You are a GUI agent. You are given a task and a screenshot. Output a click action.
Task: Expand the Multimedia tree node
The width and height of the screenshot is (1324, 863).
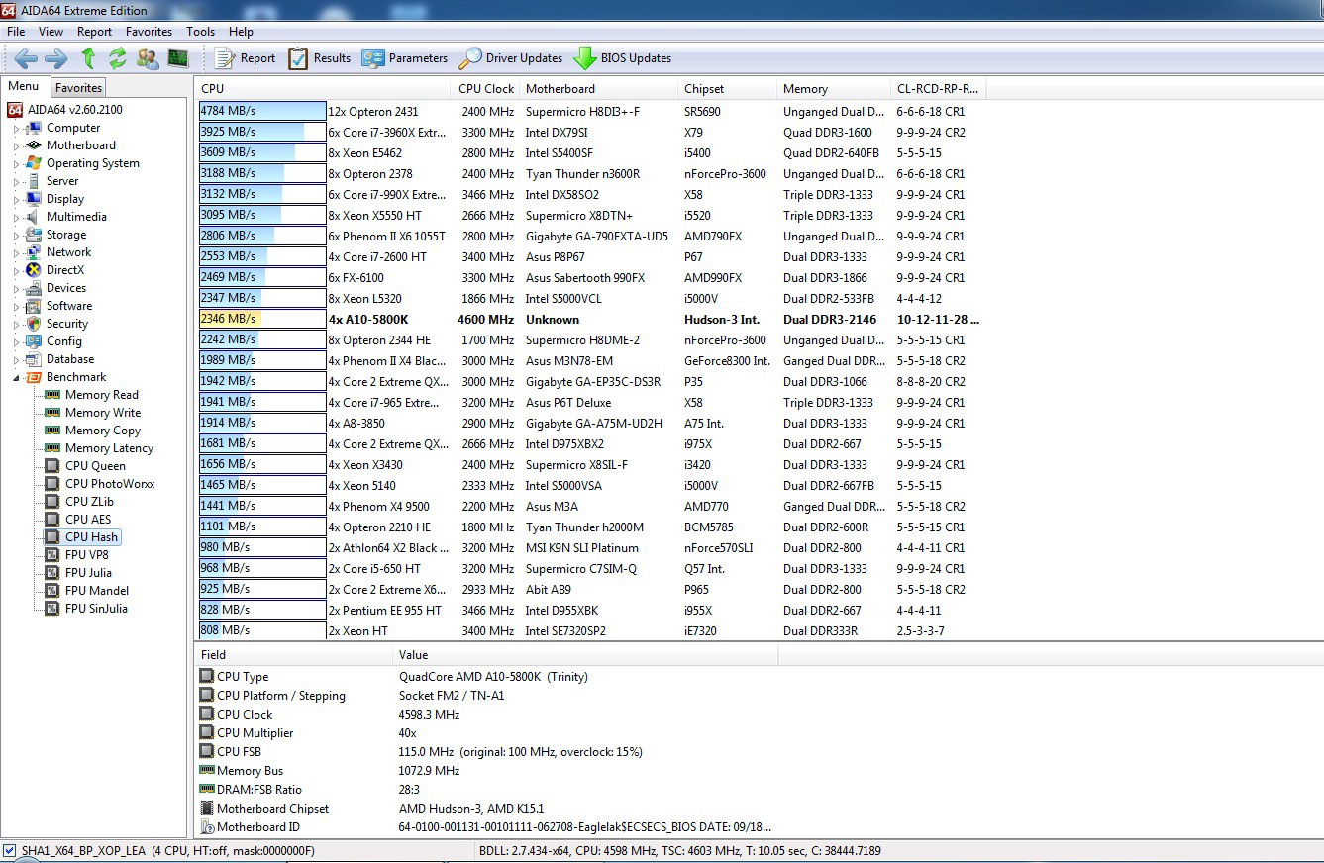click(x=16, y=218)
